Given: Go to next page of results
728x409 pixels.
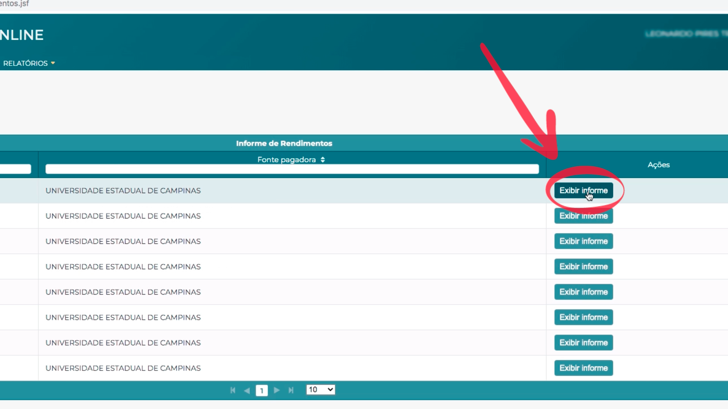Looking at the screenshot, I should pos(277,390).
